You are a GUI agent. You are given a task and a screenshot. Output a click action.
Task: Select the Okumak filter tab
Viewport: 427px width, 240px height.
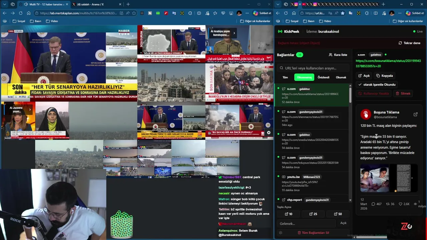(341, 77)
